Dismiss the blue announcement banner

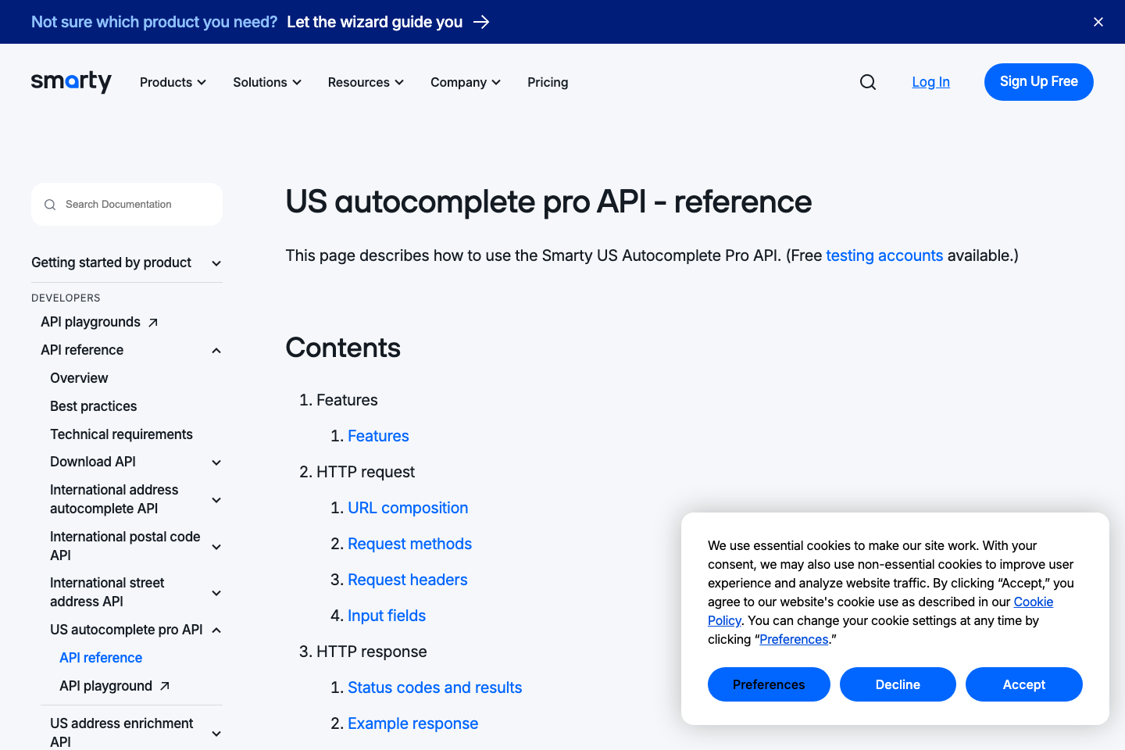(x=1098, y=22)
